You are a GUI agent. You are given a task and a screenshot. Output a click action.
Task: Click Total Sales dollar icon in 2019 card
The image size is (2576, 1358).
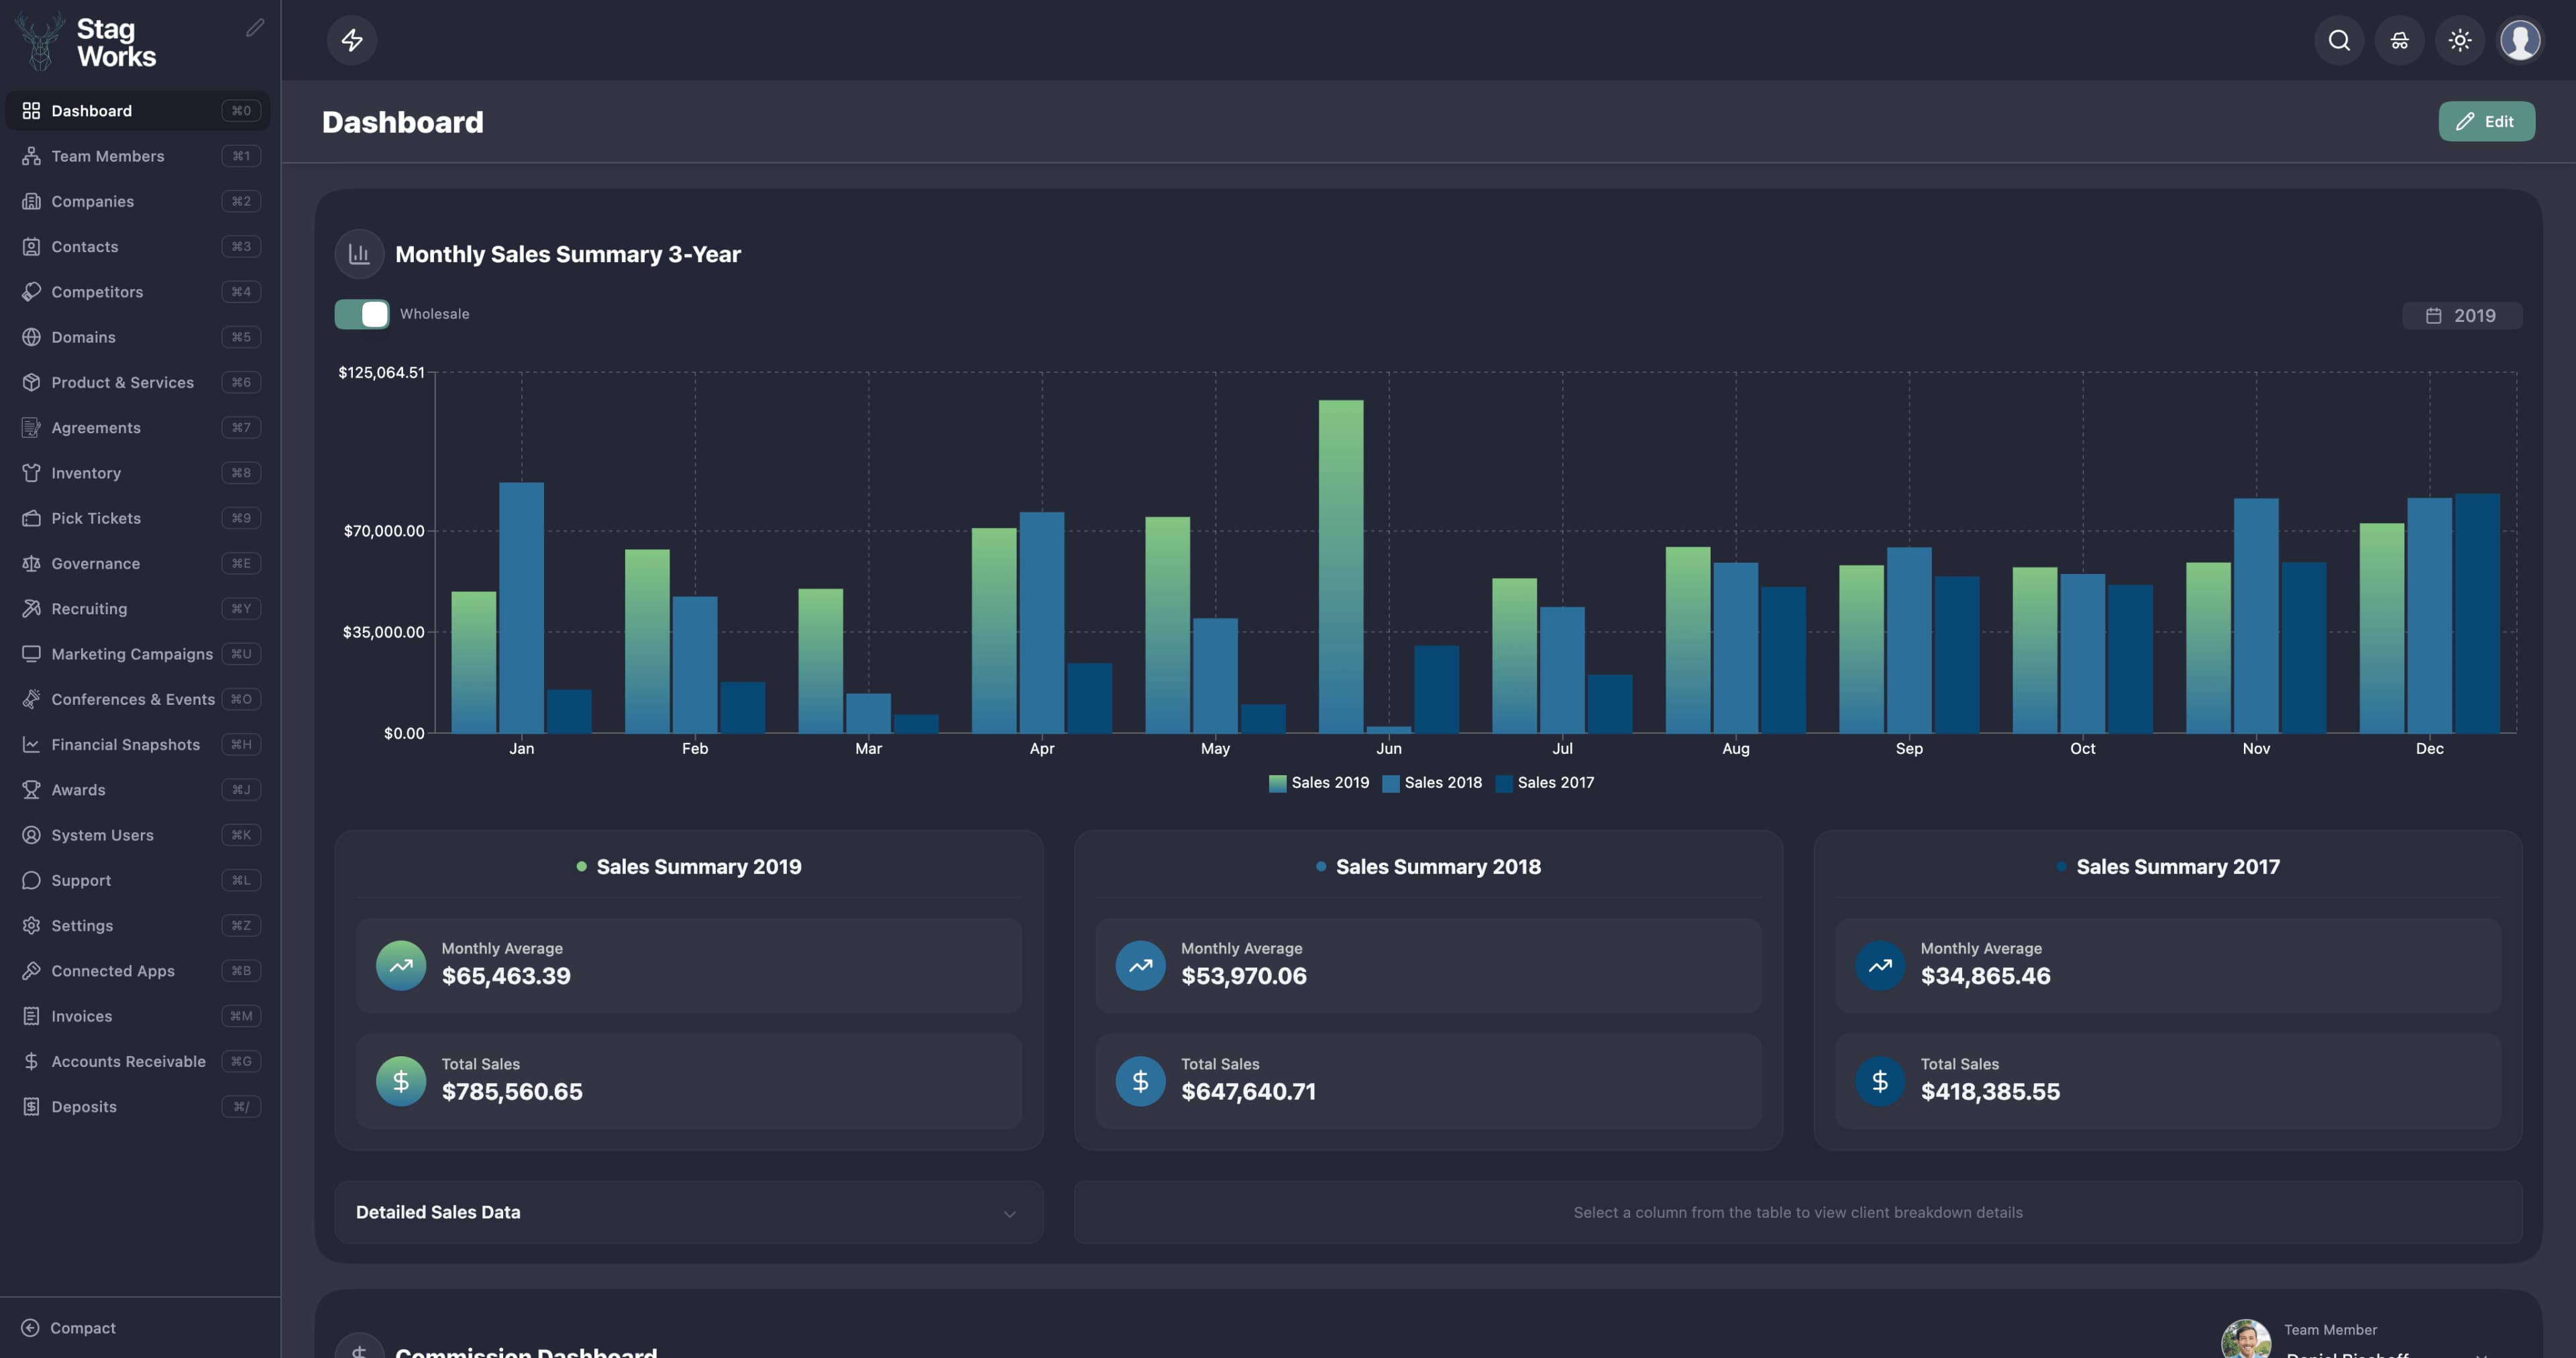coord(401,1081)
